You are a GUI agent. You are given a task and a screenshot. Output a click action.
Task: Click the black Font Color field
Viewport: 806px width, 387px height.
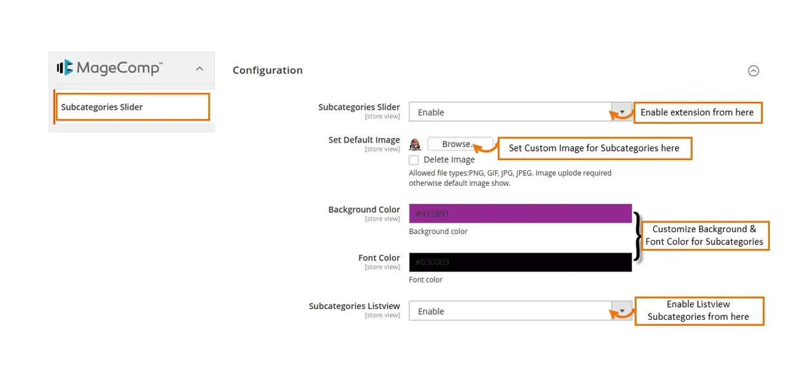pos(520,262)
